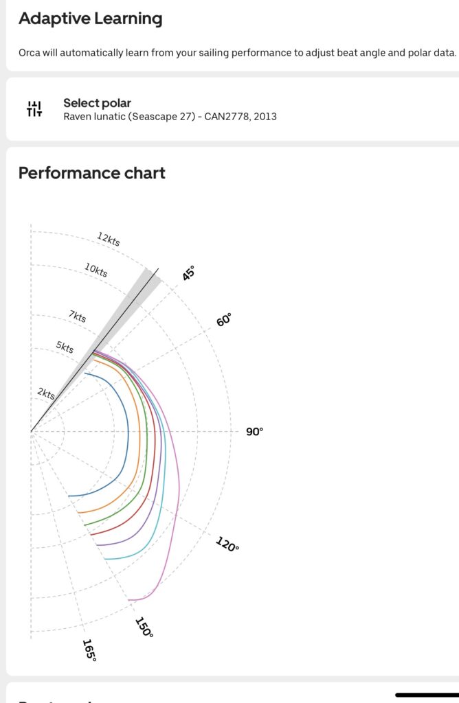459x703 pixels.
Task: Tap the Performance chart title
Action: [x=91, y=173]
